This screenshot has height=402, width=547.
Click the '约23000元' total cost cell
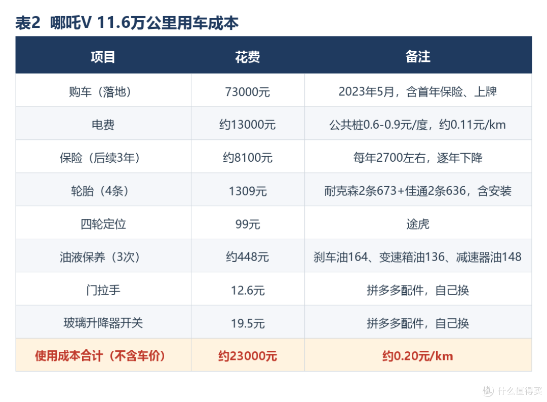248,355
